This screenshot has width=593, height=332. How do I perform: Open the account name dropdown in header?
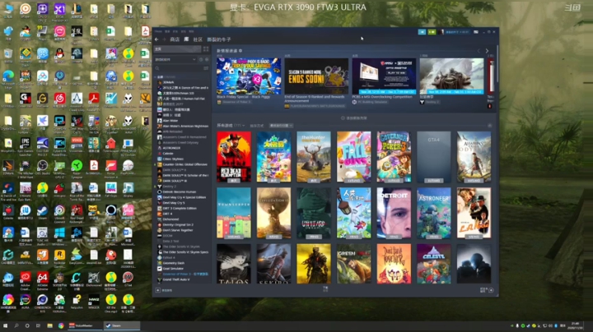click(x=457, y=32)
